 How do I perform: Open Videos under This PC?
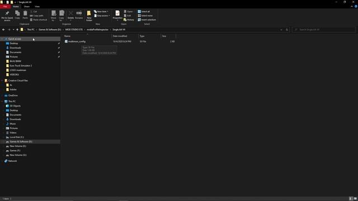pos(13,133)
